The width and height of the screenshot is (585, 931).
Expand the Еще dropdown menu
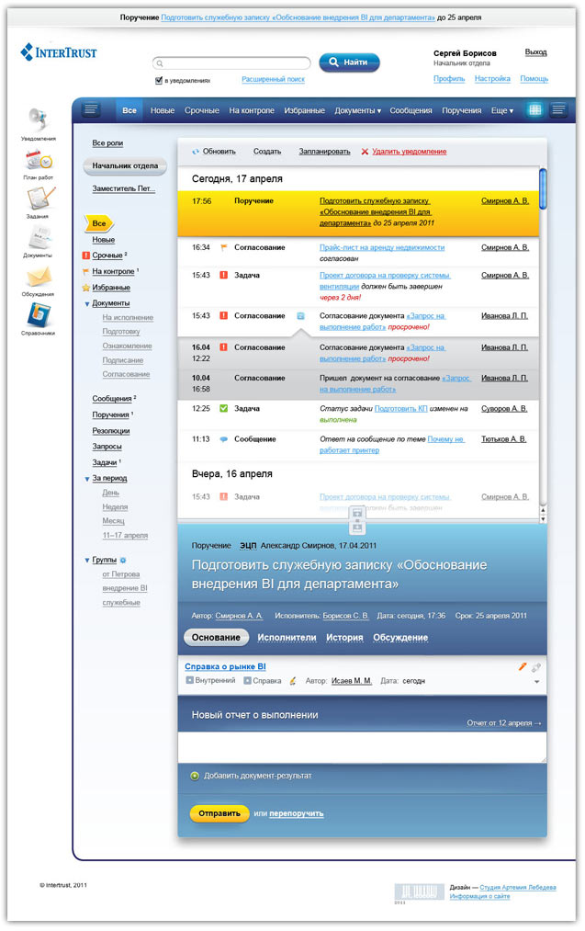[x=501, y=111]
